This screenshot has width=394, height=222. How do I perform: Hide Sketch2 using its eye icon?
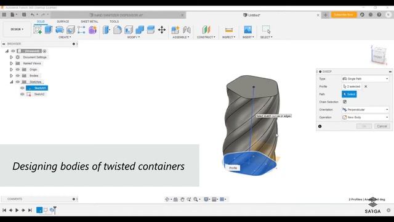point(22,94)
